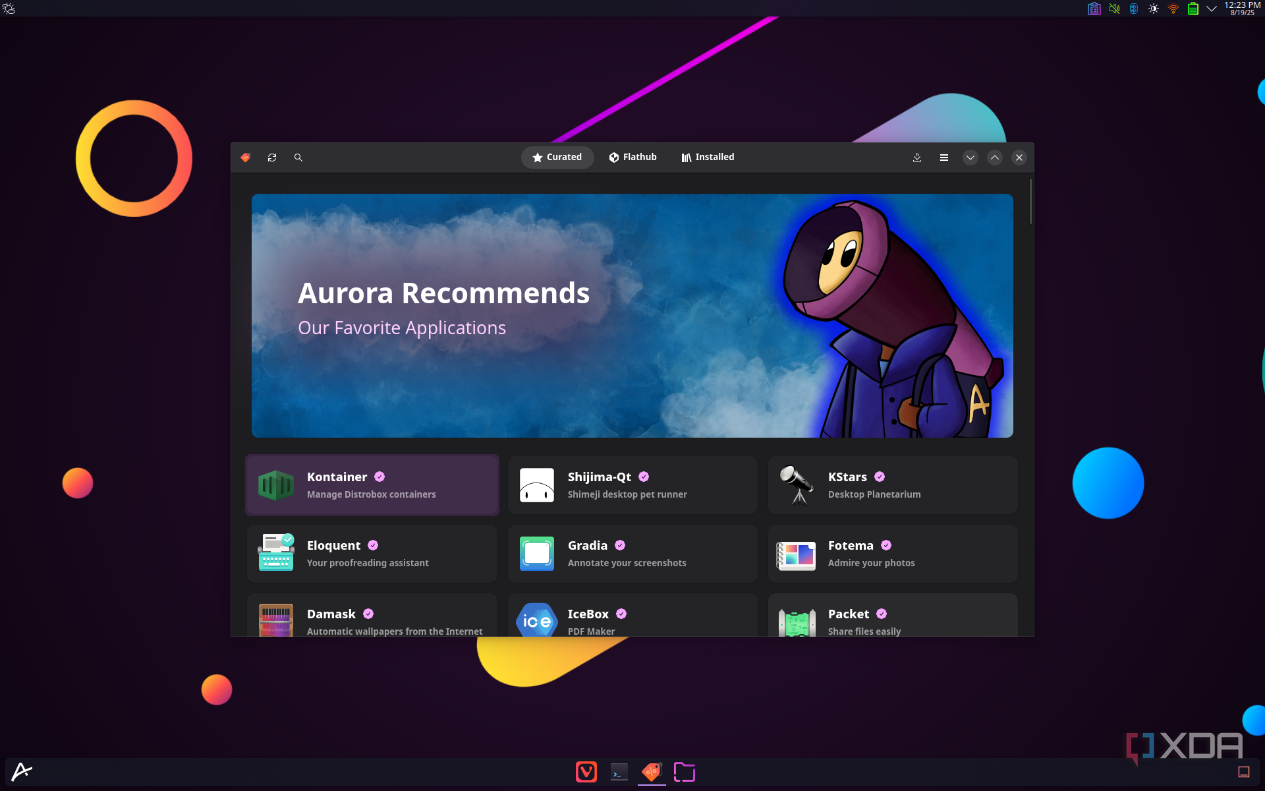Click IceBox's verified badge
Screen dimensions: 1265x791
tap(621, 614)
